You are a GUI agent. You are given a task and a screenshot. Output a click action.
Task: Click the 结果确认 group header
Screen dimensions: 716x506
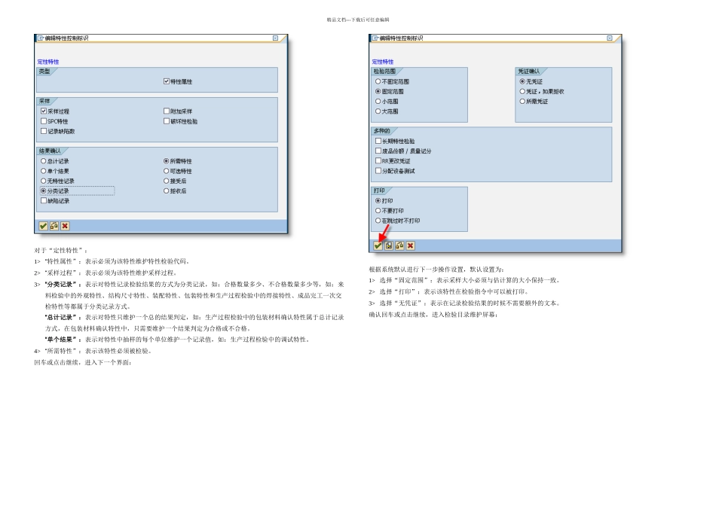(x=50, y=151)
